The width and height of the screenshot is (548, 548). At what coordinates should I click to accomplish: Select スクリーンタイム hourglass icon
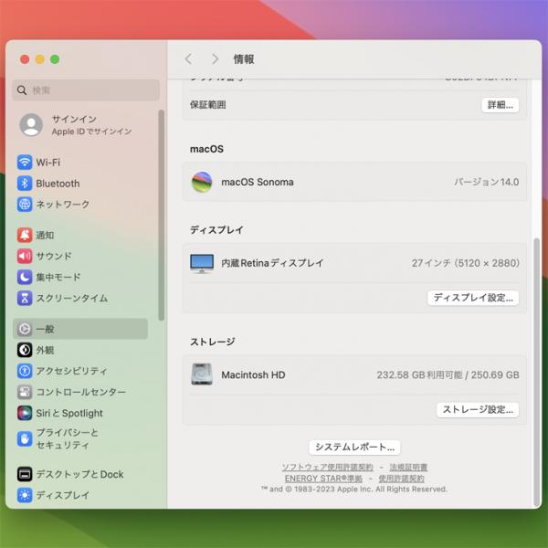[x=25, y=298]
